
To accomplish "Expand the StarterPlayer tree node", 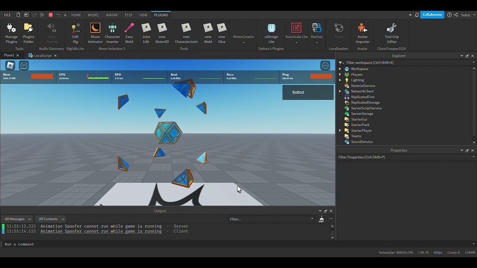I will pos(340,131).
